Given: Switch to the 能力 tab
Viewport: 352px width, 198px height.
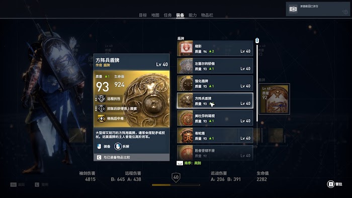Looking at the screenshot, I should 193,15.
